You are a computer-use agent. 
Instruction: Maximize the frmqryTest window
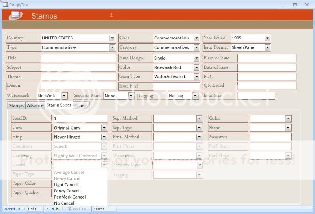pos(295,5)
